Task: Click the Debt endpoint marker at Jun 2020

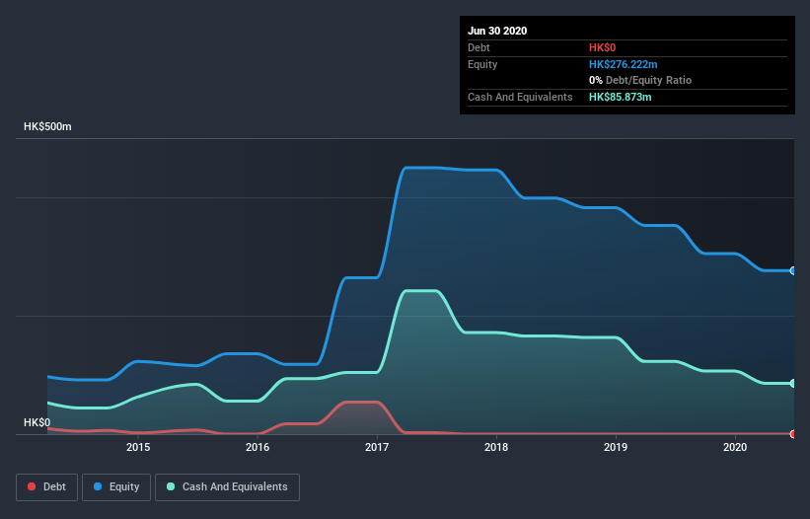Action: (x=793, y=434)
